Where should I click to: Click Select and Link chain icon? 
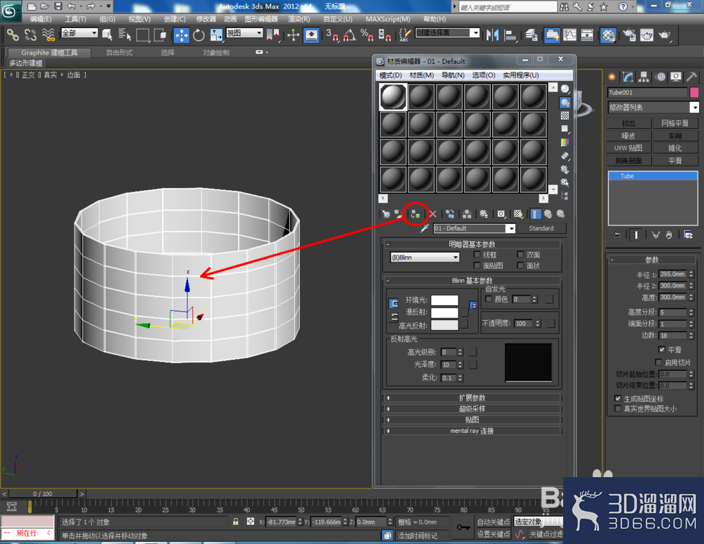[x=13, y=34]
